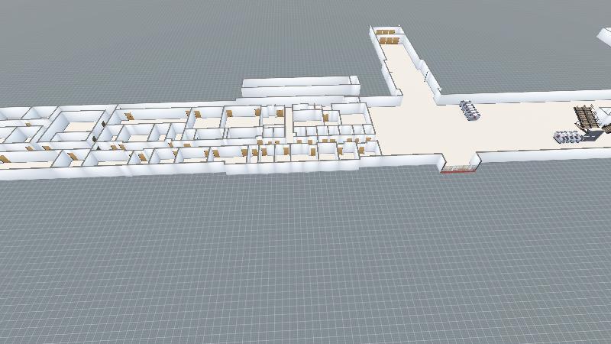Screen dimensions: 611x344
Task: Select the gray equipment group beside the dark floor mat
Action: coord(567,138)
